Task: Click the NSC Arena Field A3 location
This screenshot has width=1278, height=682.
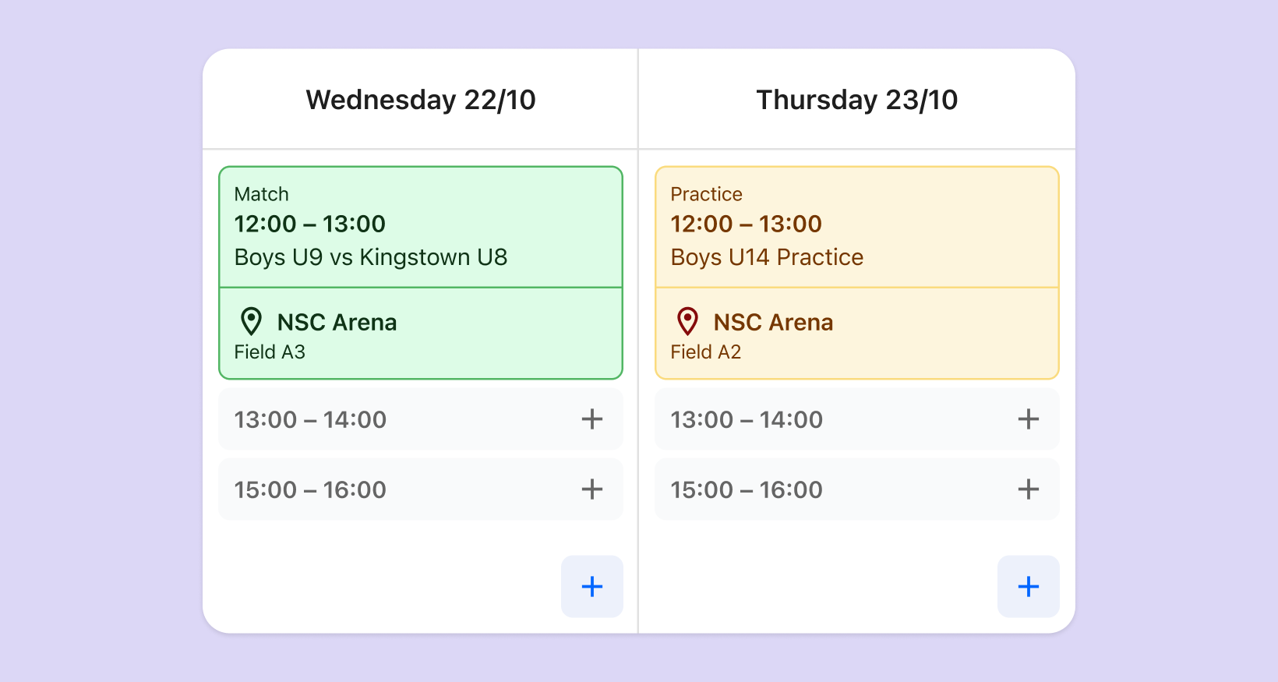Action: (421, 334)
